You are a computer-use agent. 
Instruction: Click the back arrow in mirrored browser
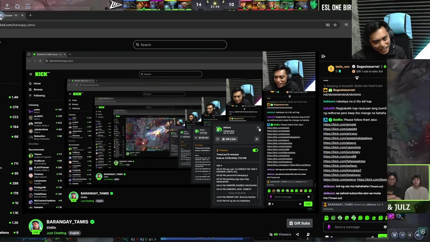tap(29, 61)
